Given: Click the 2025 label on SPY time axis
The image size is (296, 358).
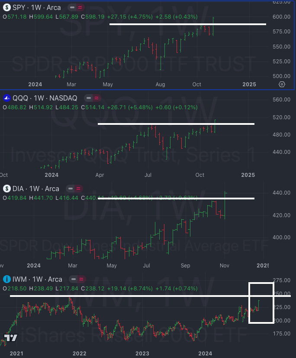Looking at the screenshot, I should tap(249, 85).
